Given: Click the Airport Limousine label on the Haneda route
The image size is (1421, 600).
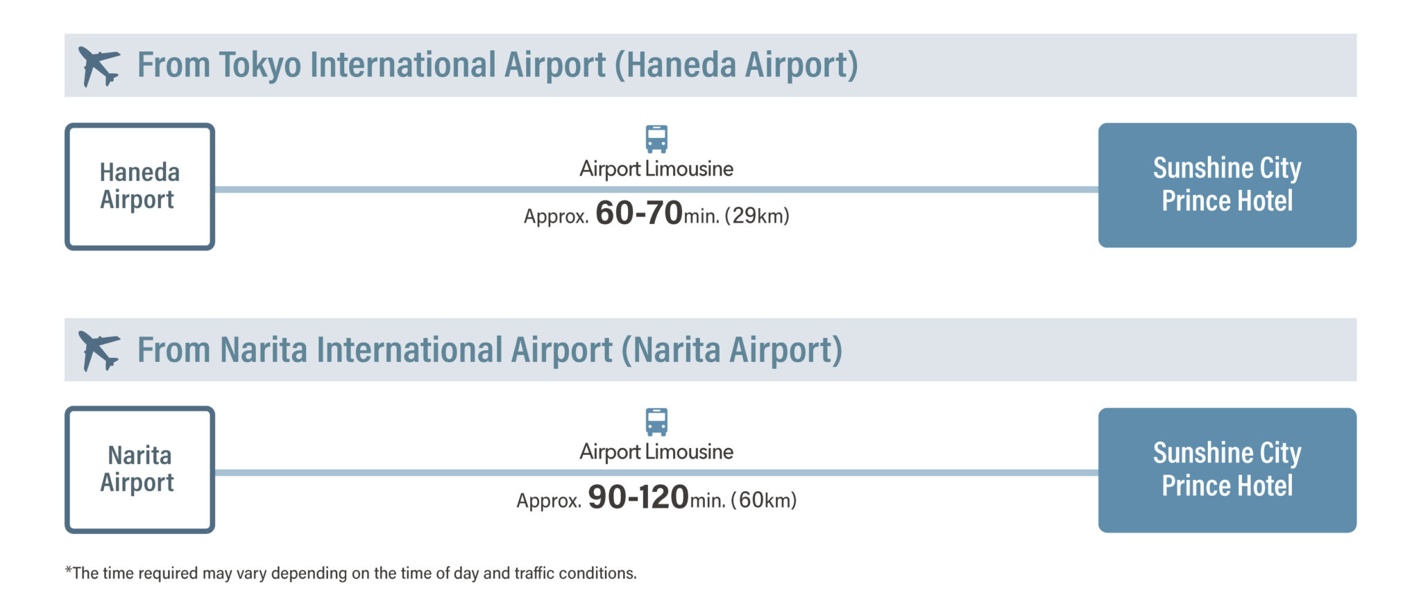Looking at the screenshot, I should [656, 169].
